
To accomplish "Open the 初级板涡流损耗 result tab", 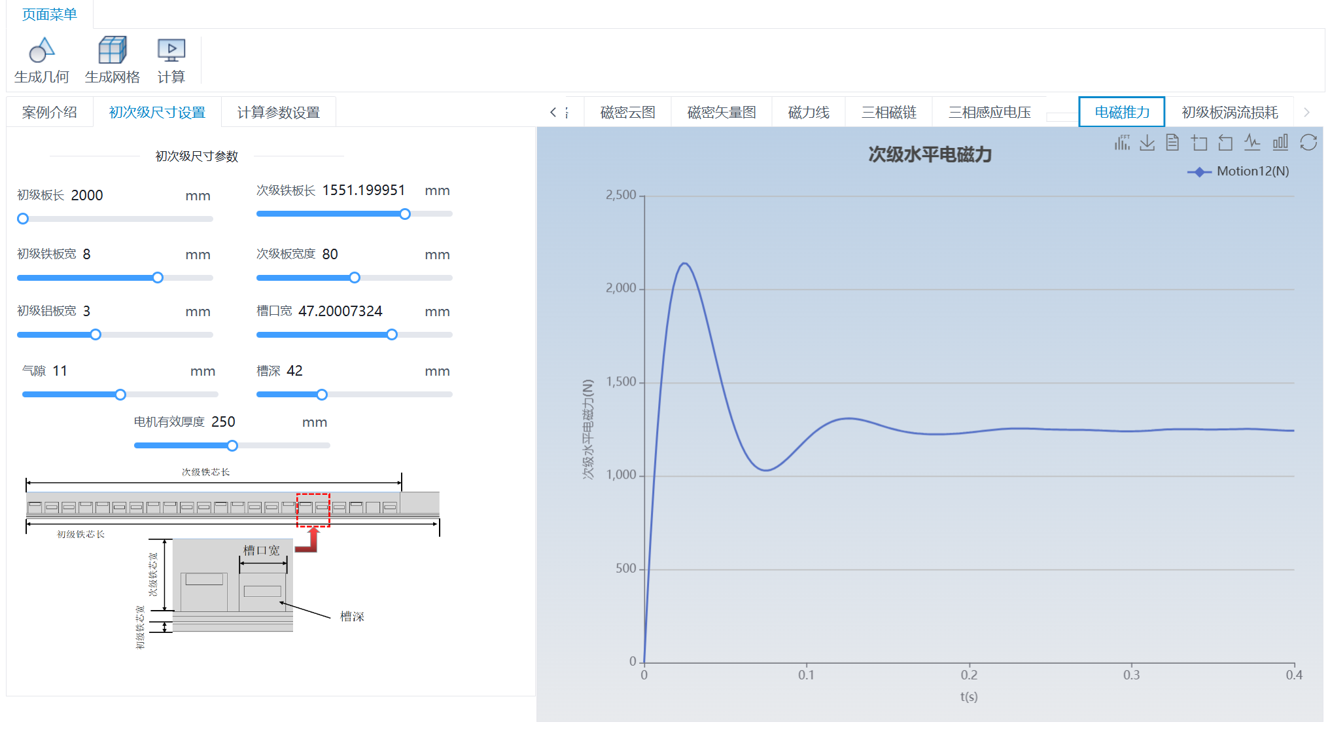I will click(1230, 113).
